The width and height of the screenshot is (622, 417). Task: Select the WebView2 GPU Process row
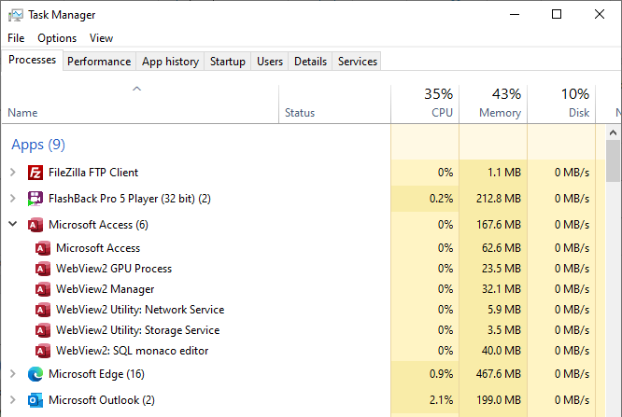[x=304, y=269]
